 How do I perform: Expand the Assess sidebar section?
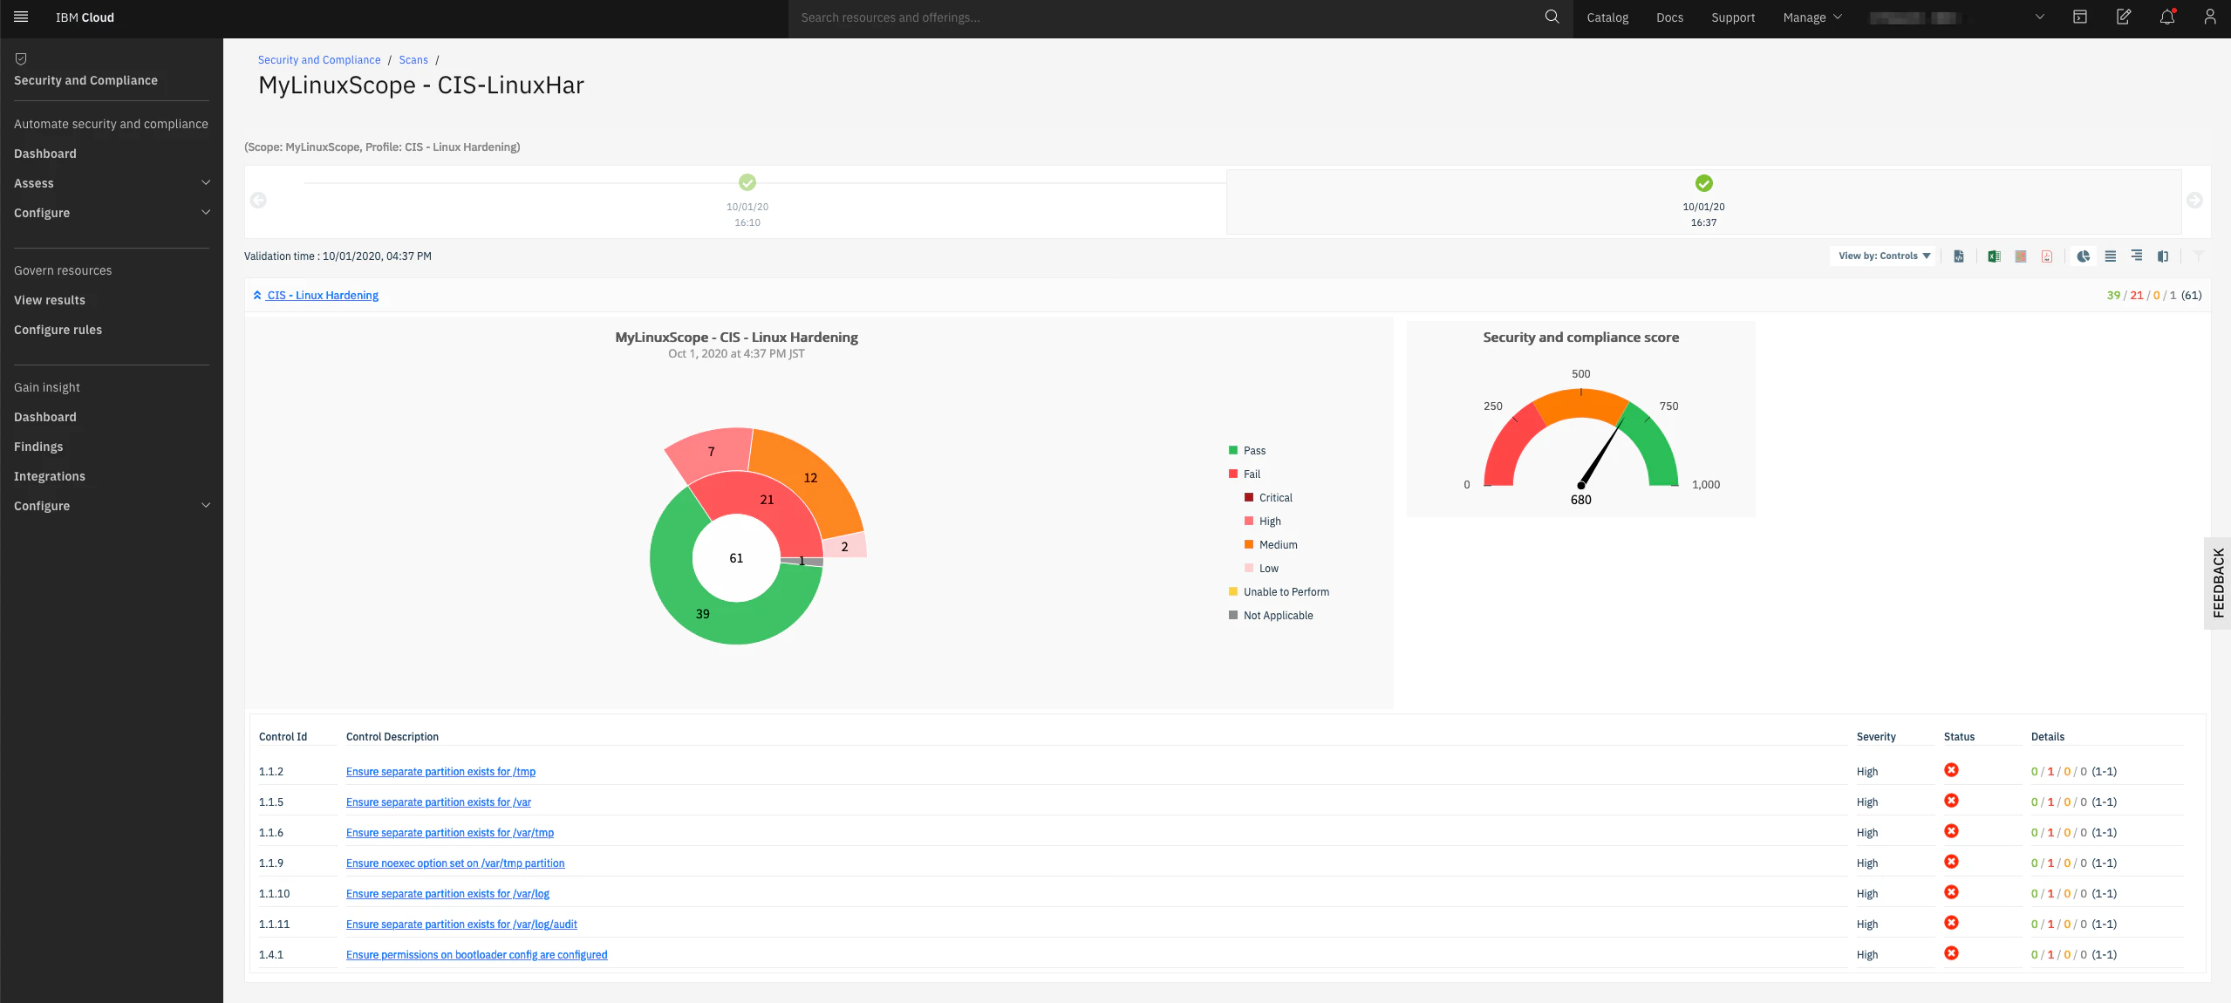[112, 183]
